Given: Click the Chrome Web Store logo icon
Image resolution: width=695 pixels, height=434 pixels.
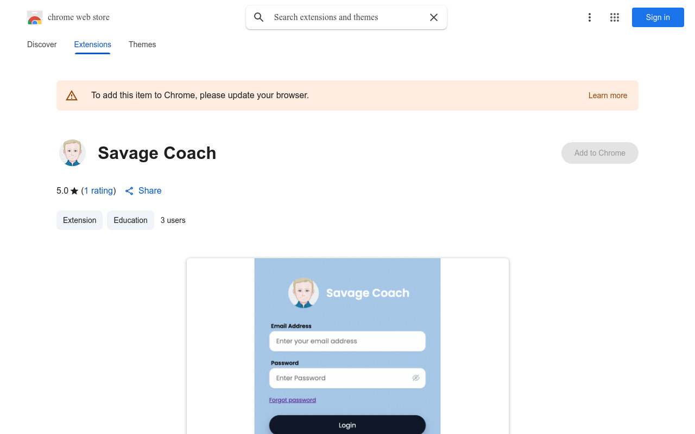Looking at the screenshot, I should [x=35, y=17].
